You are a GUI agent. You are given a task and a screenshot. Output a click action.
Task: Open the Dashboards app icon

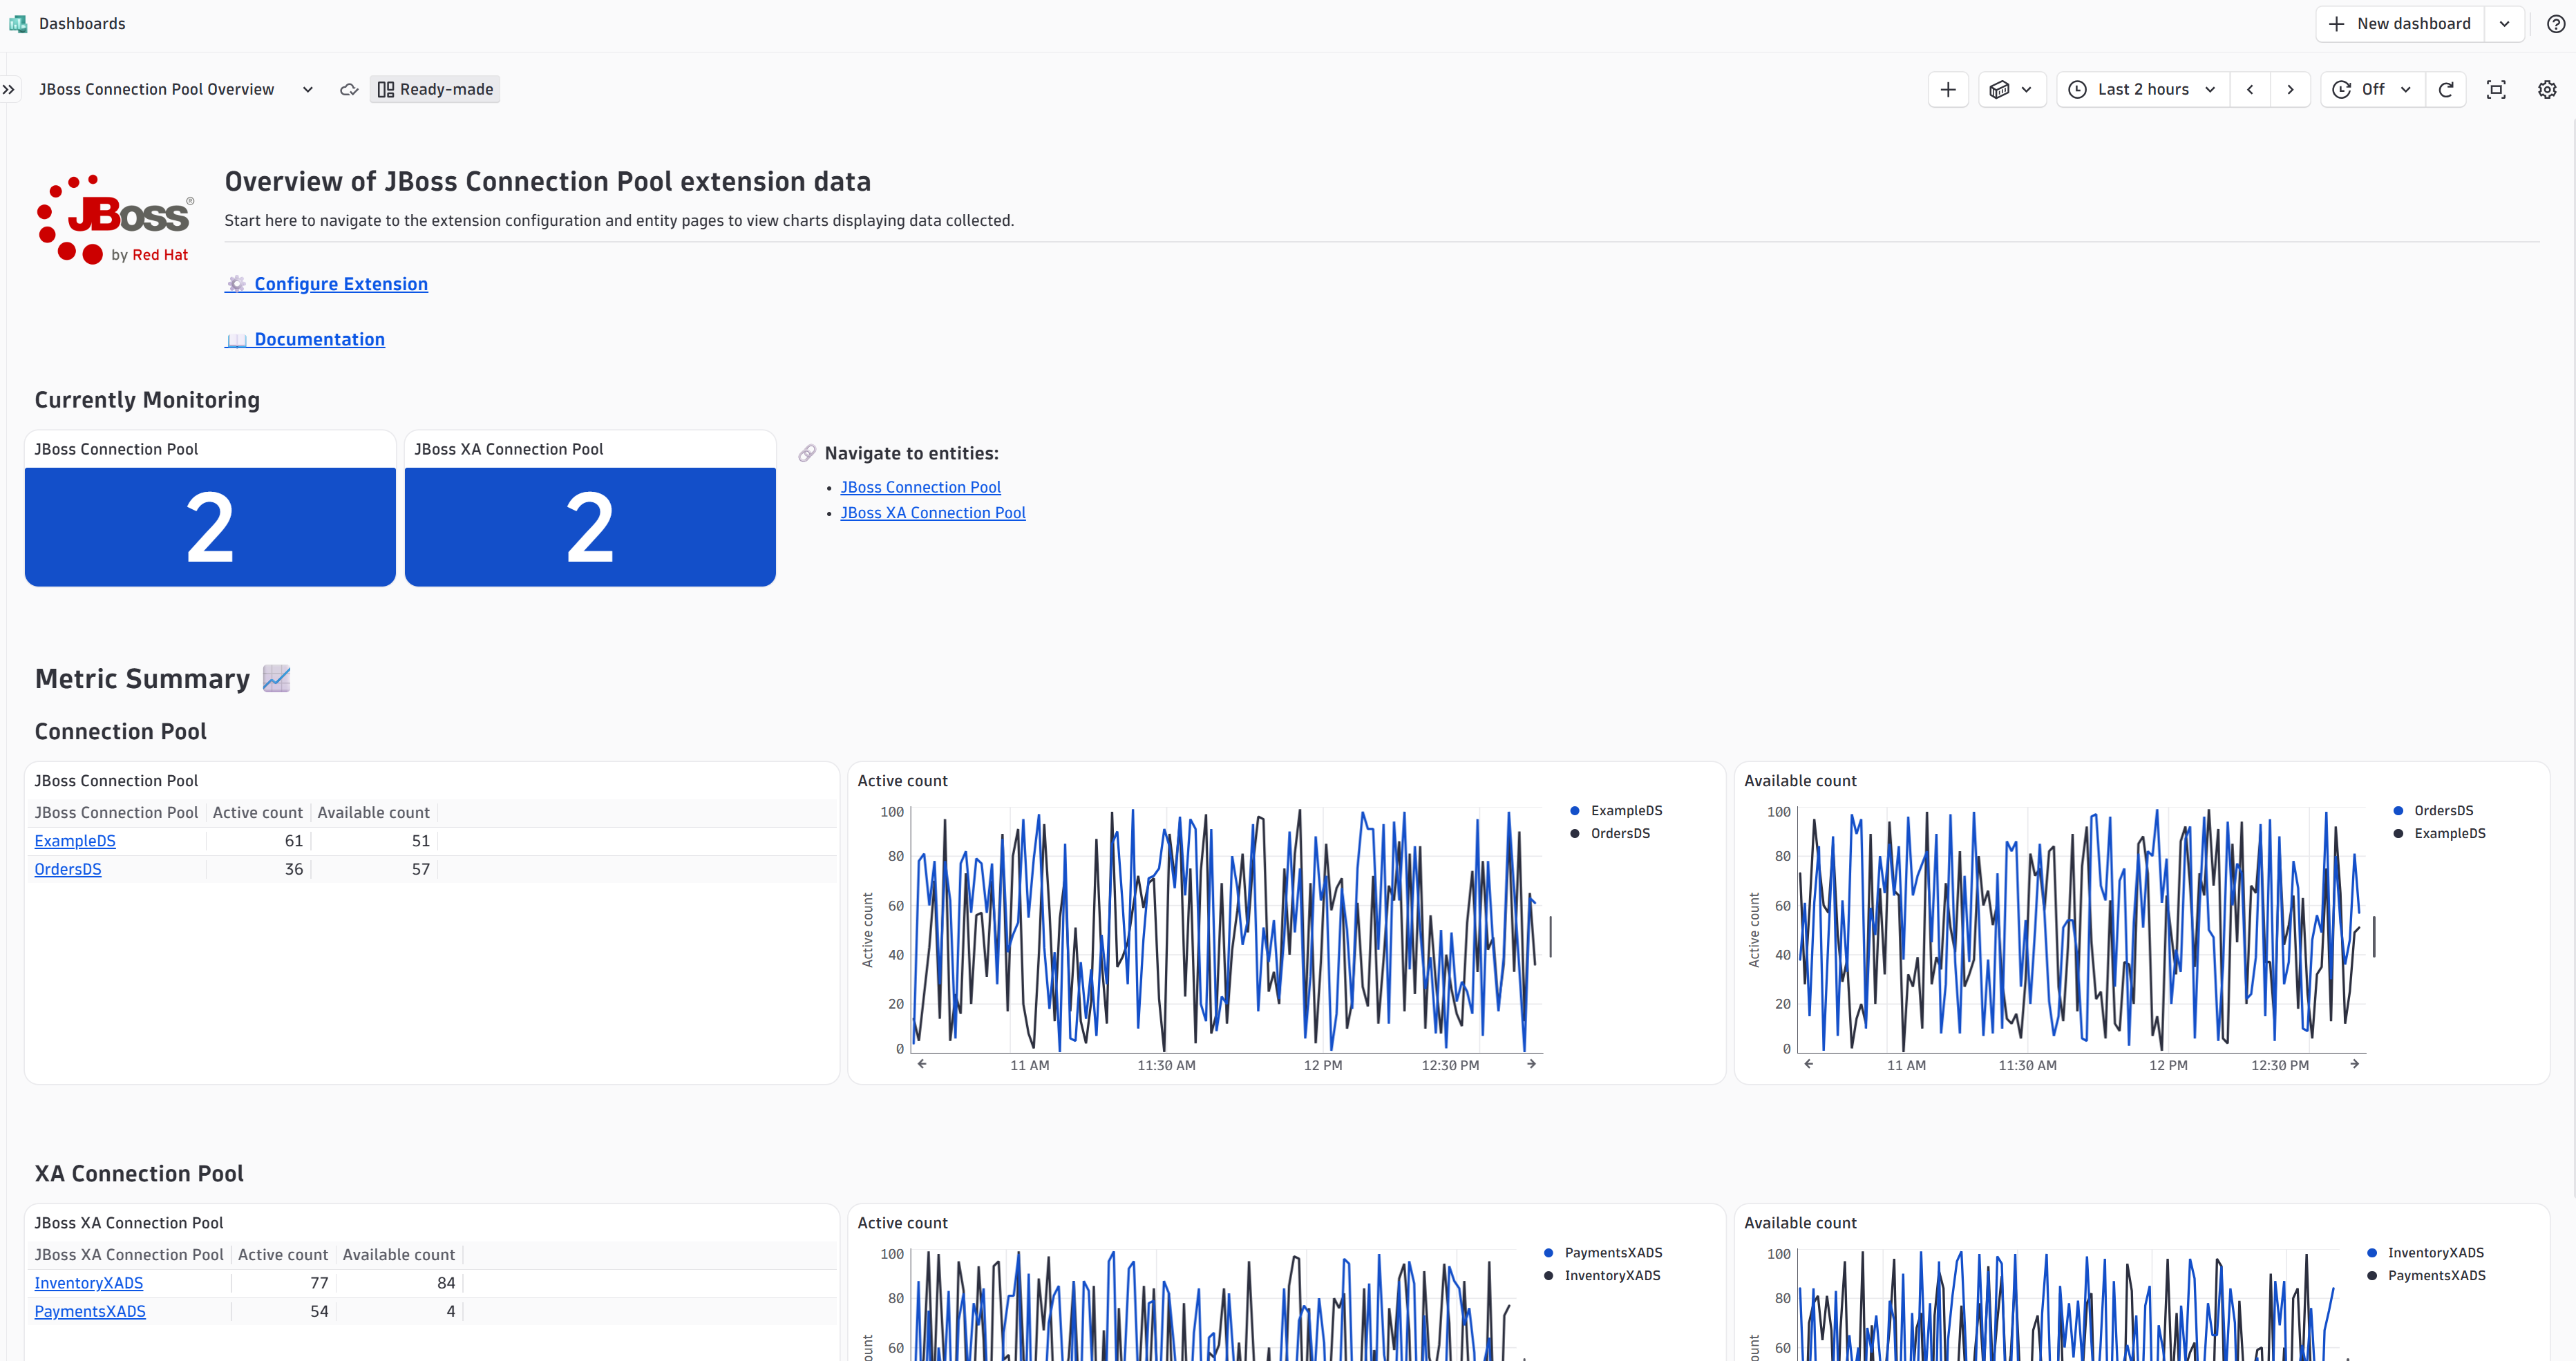[18, 23]
